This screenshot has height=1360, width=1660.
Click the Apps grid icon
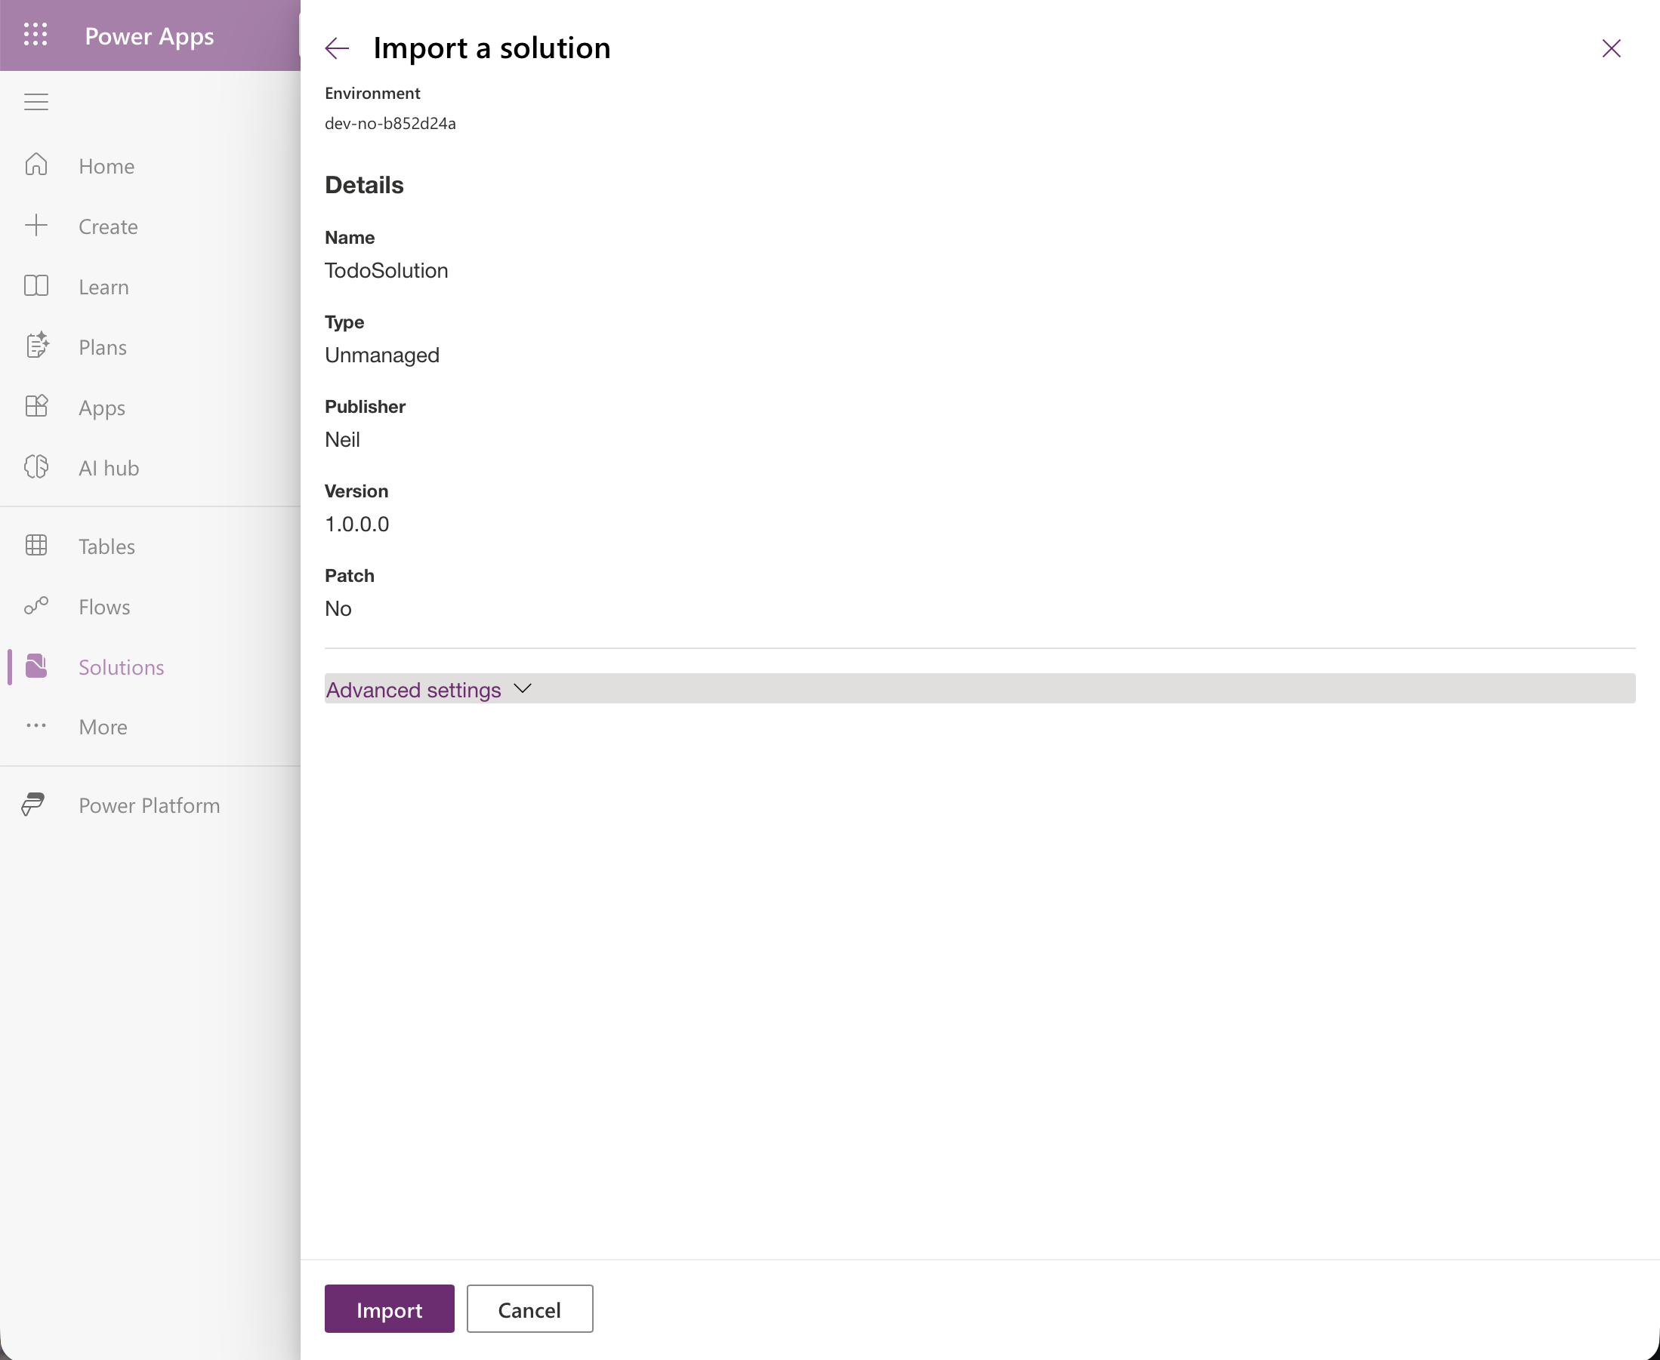tap(36, 407)
